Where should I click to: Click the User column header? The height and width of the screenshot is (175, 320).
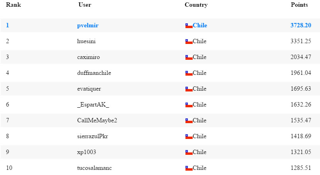tap(85, 5)
